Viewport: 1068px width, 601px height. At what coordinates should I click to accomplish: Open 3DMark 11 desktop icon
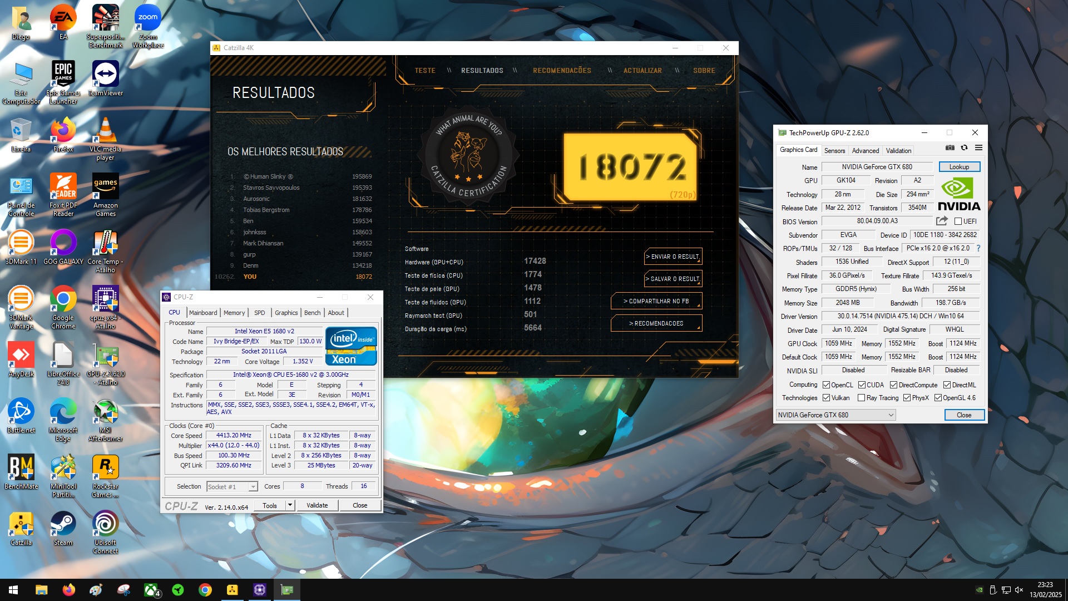(x=21, y=247)
